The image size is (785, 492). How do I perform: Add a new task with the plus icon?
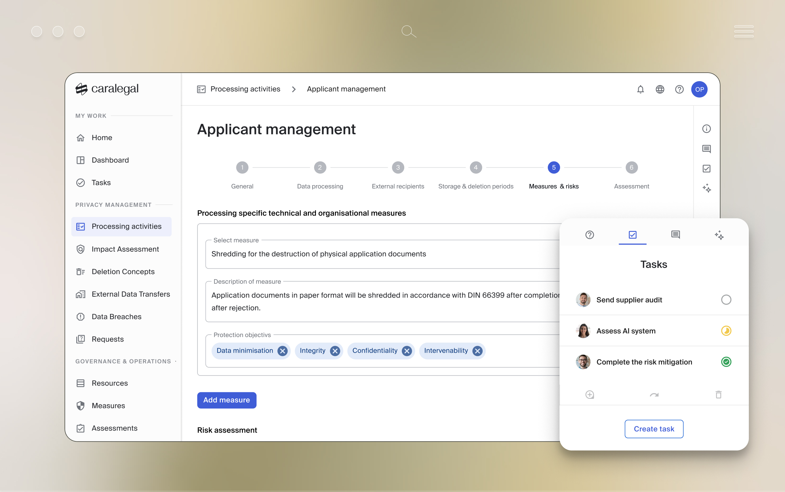(x=589, y=394)
